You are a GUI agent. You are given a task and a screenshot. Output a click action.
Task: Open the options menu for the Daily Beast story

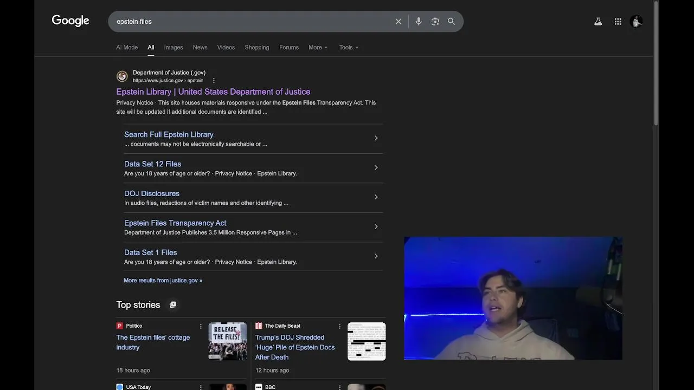(x=340, y=326)
